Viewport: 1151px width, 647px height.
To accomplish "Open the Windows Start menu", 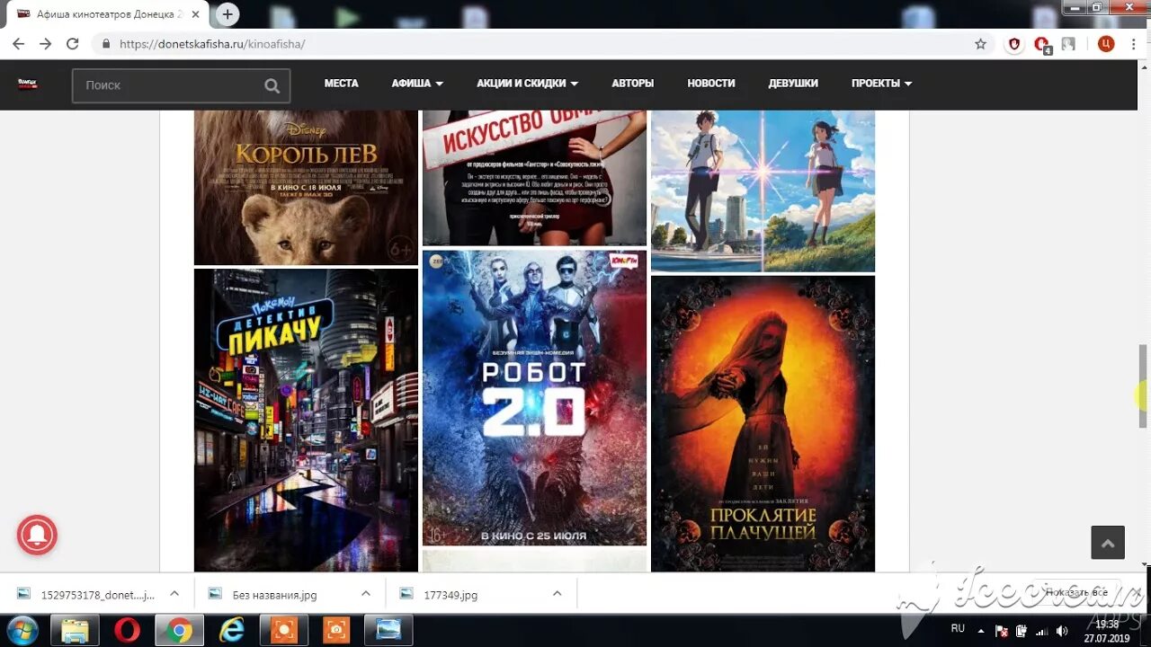I will 22,629.
